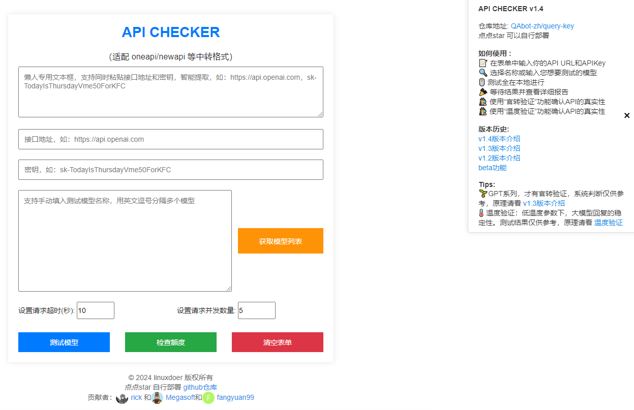Viewport: 634px width, 410px height.
Task: Click the request timeout seconds field
Action: click(x=96, y=310)
